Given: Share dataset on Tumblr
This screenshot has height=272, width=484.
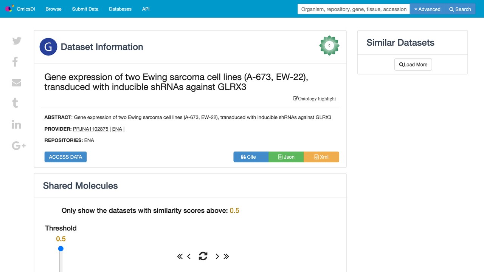Looking at the screenshot, I should [x=15, y=103].
